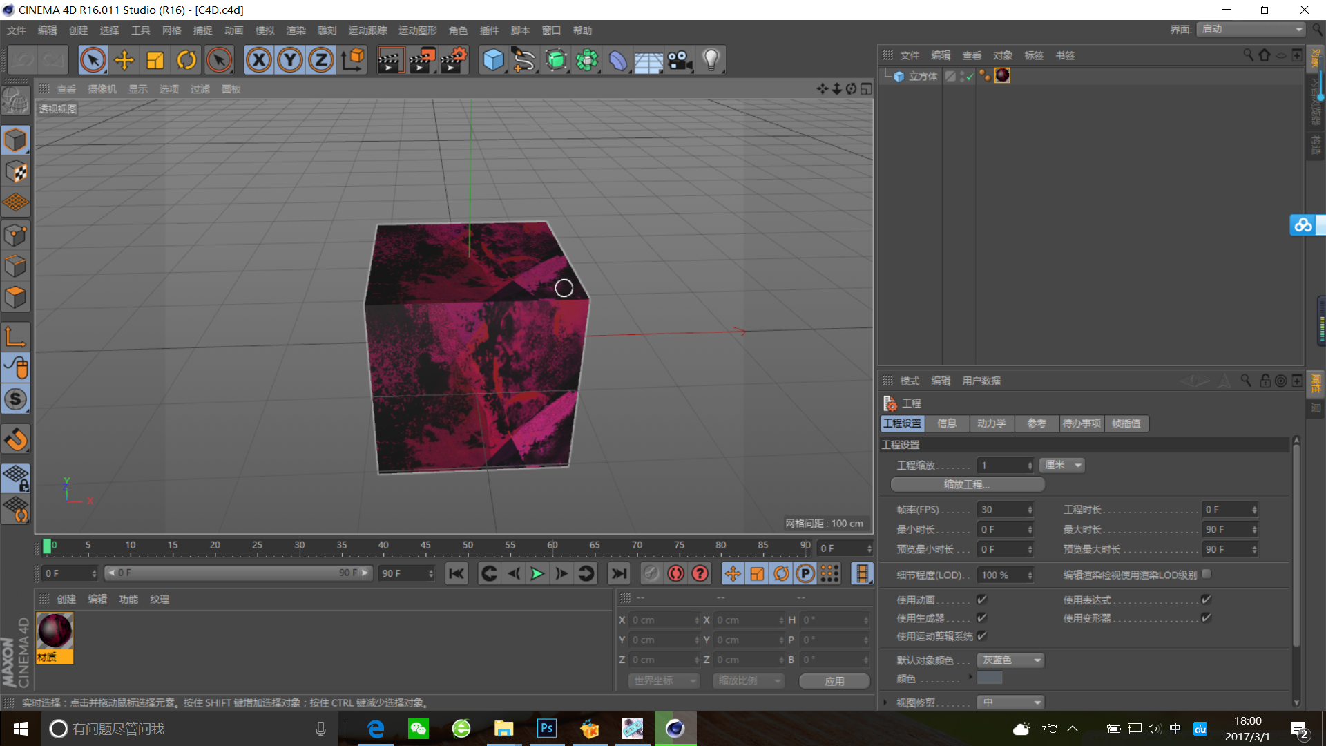This screenshot has width=1326, height=746.
Task: Select the 材质 material thumbnail
Action: [x=55, y=638]
